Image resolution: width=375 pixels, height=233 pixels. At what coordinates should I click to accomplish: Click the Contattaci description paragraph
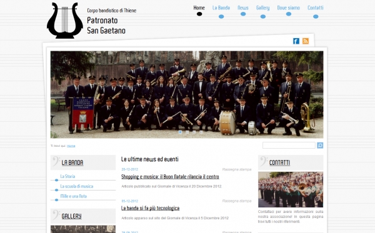(291, 217)
